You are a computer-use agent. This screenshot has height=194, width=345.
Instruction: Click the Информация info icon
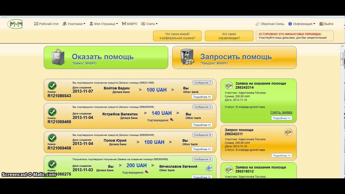tap(290, 24)
